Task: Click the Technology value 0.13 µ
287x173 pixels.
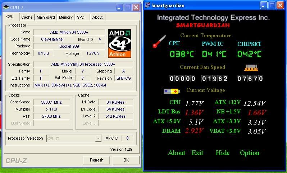Action: pyautogui.click(x=44, y=53)
